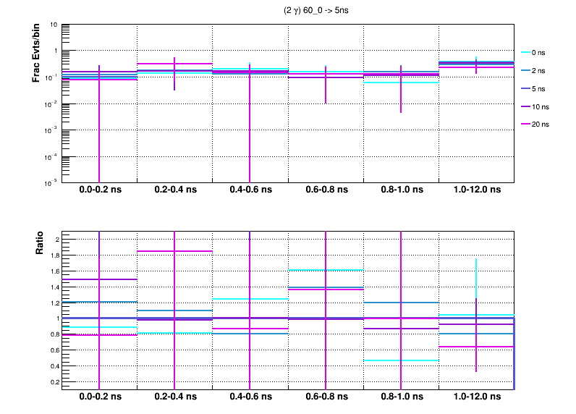Screen dimensions: 576x414
Task: Click the '10' top tick label on Frac Evts axis
Action: (54, 25)
